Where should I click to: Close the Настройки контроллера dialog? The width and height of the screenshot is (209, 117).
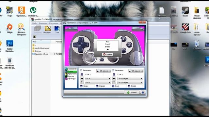pyautogui.click(x=142, y=22)
